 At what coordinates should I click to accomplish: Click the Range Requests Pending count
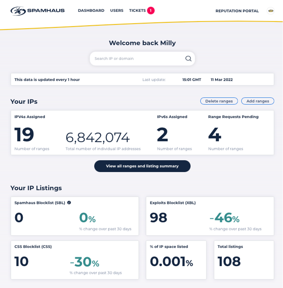[215, 135]
